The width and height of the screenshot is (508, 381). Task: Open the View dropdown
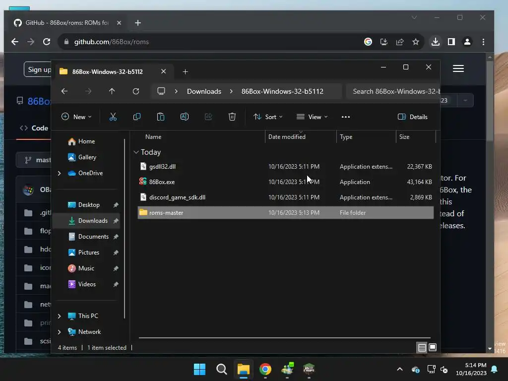click(312, 117)
